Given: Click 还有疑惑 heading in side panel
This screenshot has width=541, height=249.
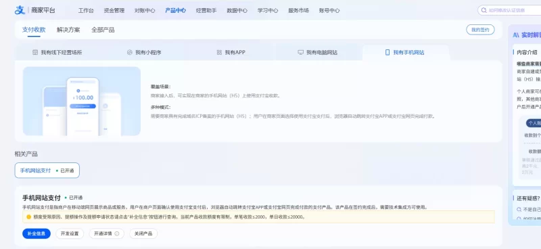Looking at the screenshot, I should click(528, 198).
